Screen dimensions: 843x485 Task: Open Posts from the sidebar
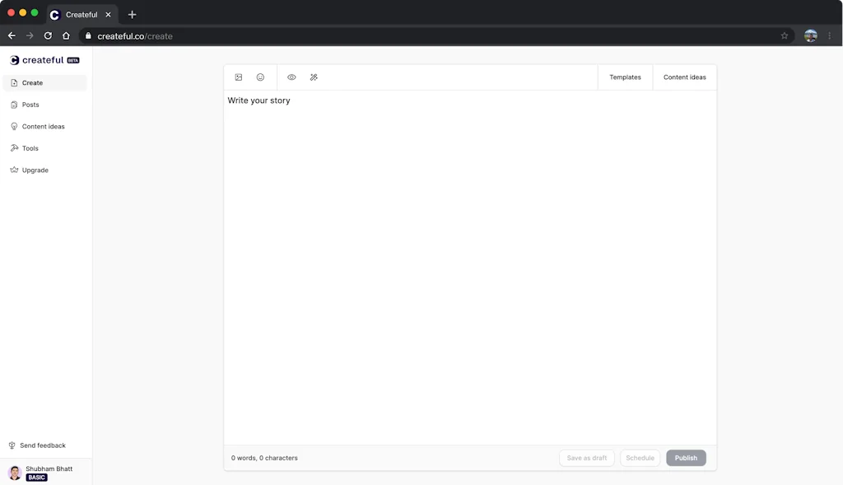point(30,105)
